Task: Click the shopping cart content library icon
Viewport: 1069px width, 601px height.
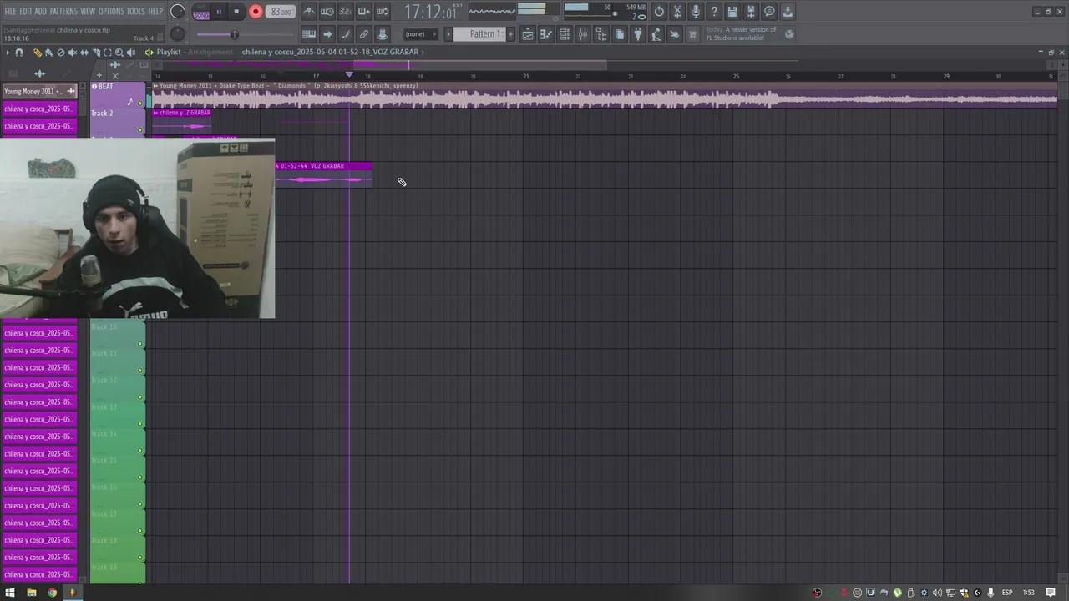Action: (x=692, y=34)
